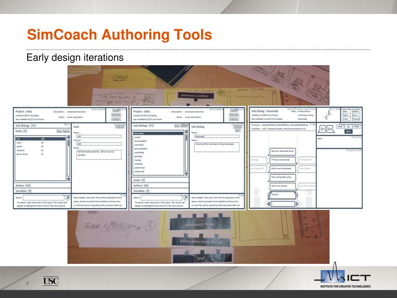Screen dimensions: 397x298
Task: Toggle the NONE stage view button
Action: [x=357, y=126]
